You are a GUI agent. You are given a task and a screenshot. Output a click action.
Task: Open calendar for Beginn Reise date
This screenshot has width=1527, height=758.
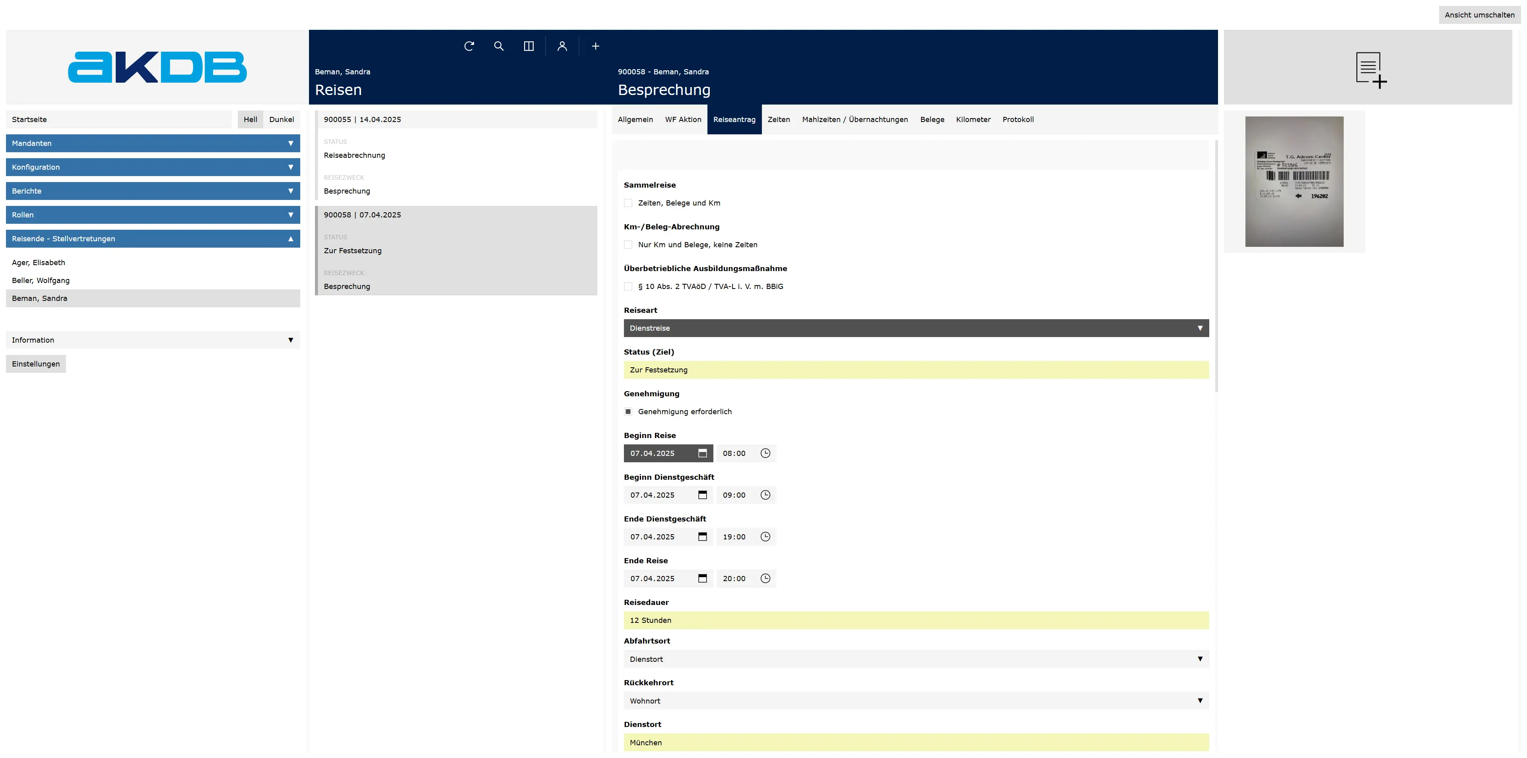pos(702,454)
